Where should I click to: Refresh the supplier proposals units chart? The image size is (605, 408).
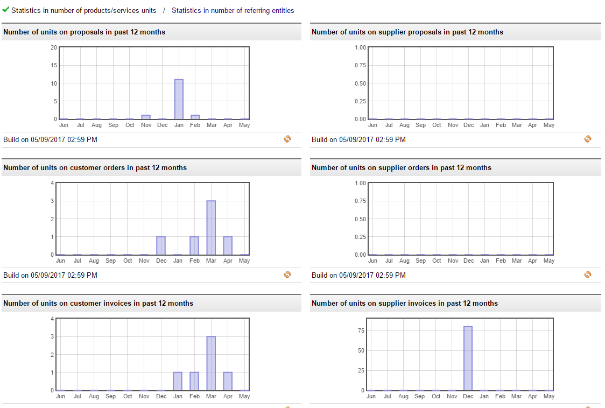click(588, 139)
